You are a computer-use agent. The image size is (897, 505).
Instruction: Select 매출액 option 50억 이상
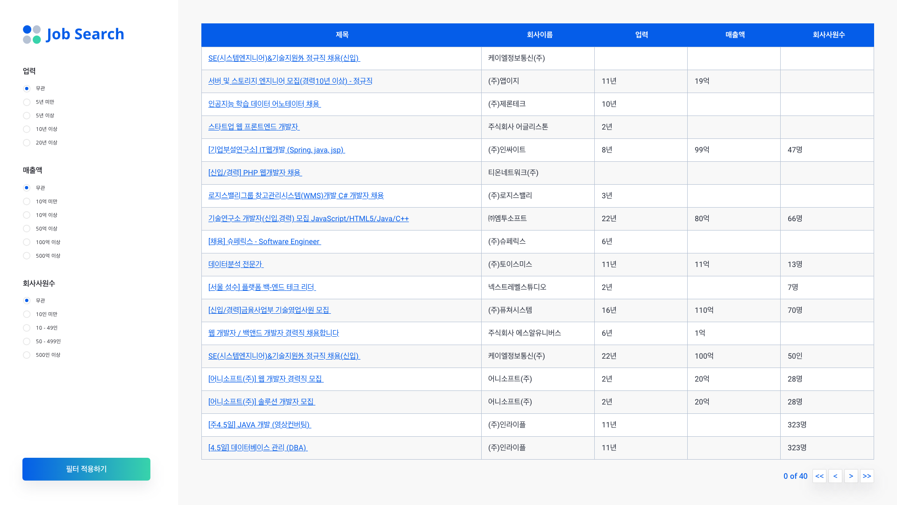click(27, 229)
